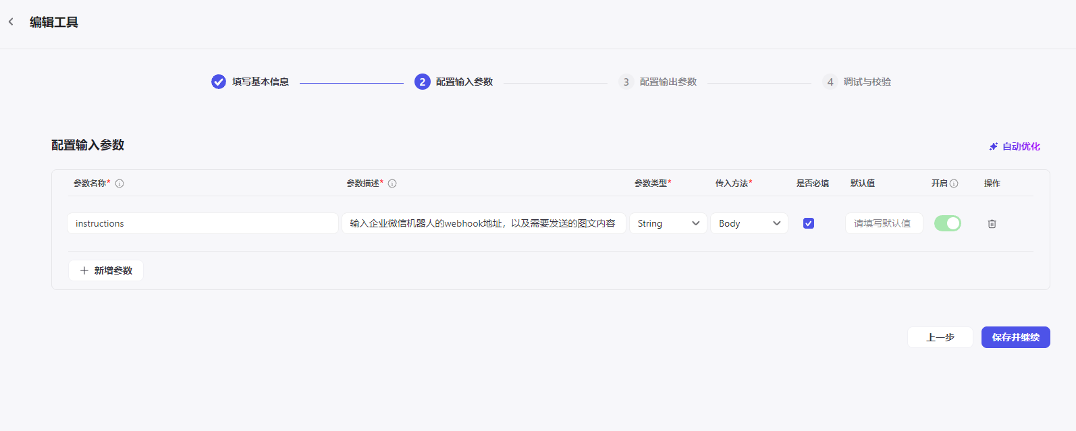This screenshot has height=431, width=1076.
Task: Click the 默认值 column header
Action: pos(863,183)
